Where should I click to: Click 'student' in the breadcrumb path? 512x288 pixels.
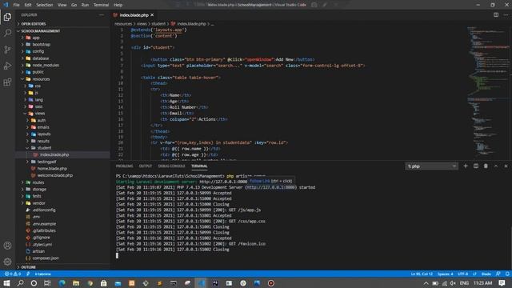pos(158,24)
